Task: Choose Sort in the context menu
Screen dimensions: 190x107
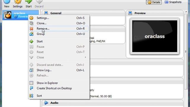Action: click(59, 96)
